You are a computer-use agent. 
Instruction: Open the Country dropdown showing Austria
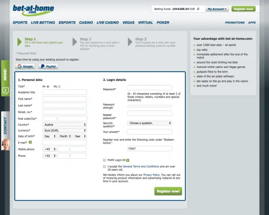click(65, 125)
